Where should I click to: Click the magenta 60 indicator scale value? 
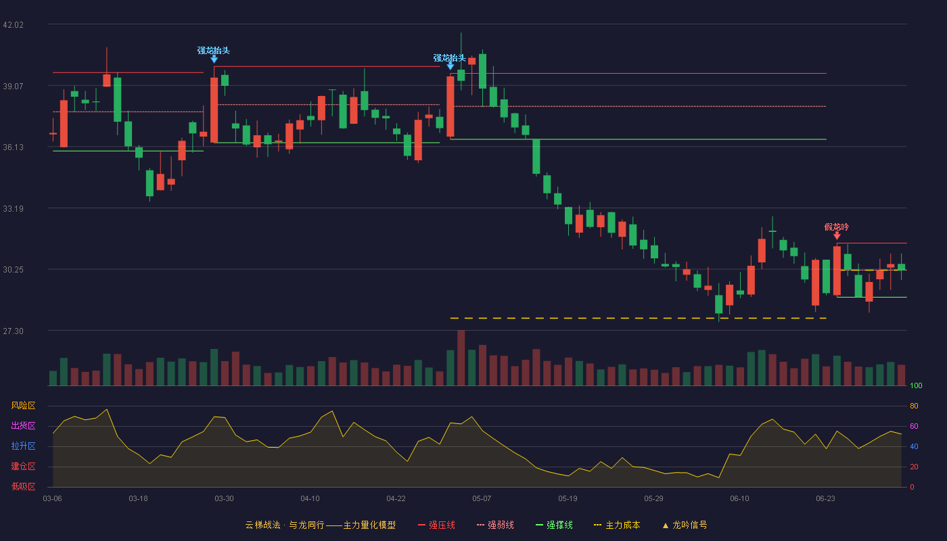point(914,426)
